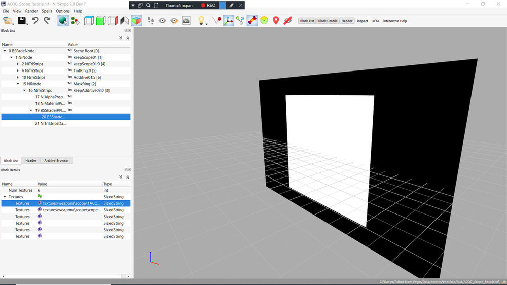
Task: Toggle the show axes icon
Action: click(x=228, y=21)
